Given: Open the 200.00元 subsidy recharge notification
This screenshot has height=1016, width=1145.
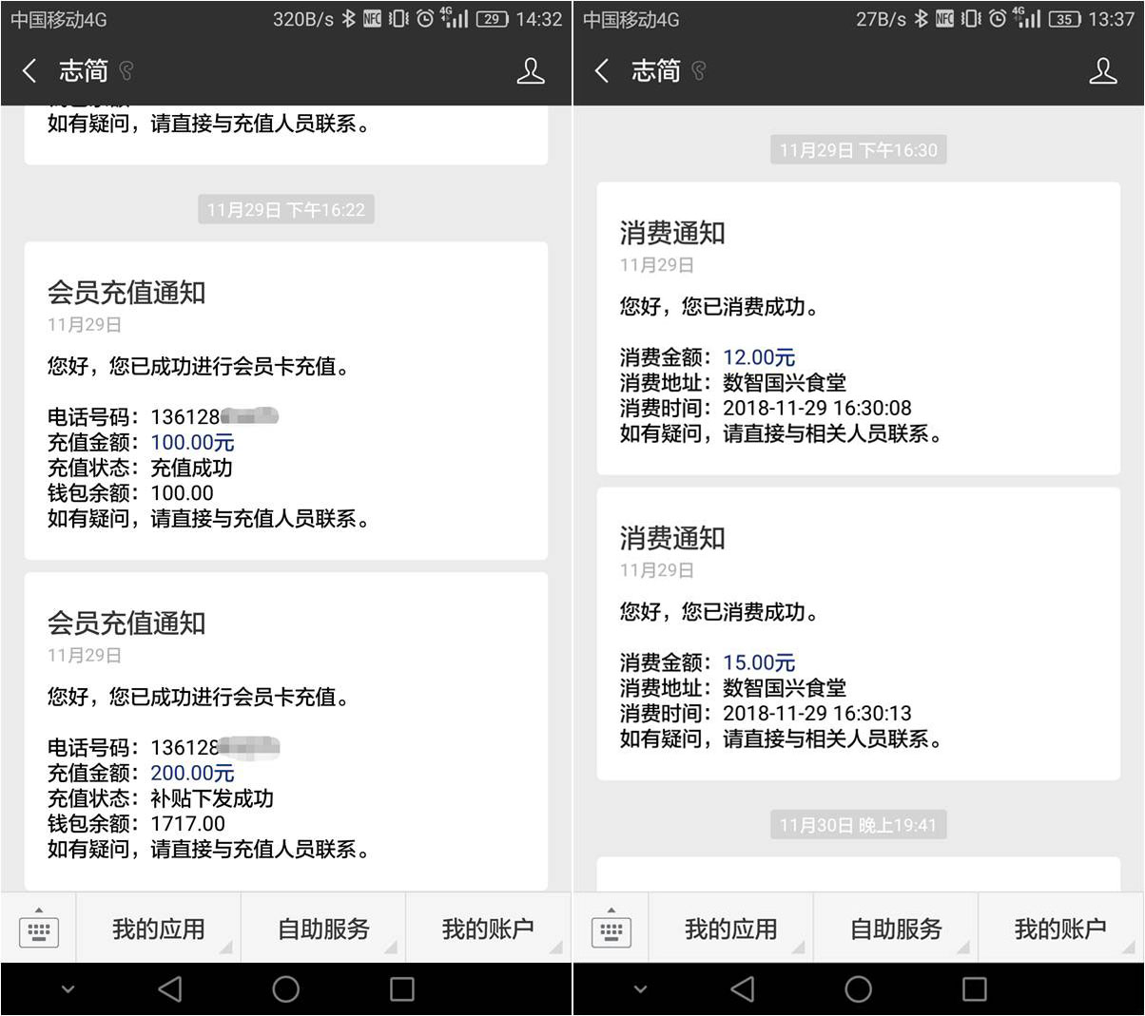Looking at the screenshot, I should click(x=285, y=731).
